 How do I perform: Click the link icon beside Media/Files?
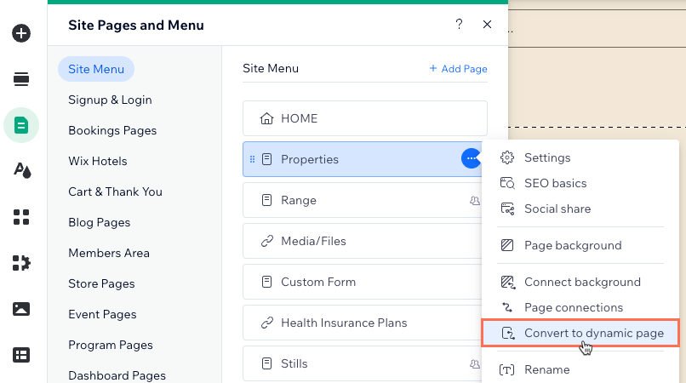[267, 241]
